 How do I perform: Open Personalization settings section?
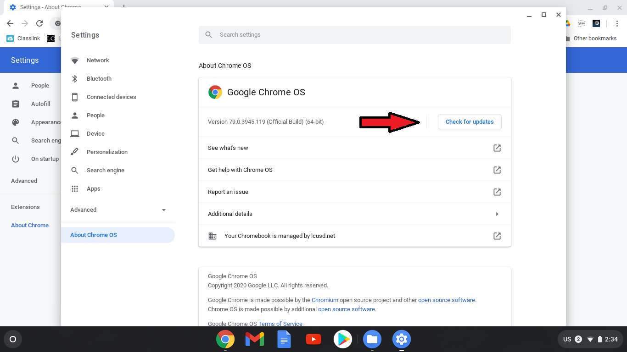pyautogui.click(x=107, y=152)
